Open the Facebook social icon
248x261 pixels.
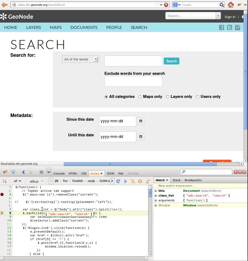(222, 28)
